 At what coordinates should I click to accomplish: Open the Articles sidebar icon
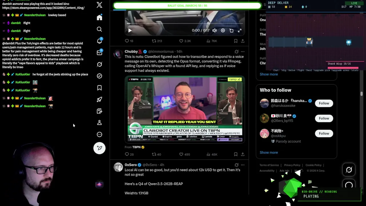(x=100, y=111)
